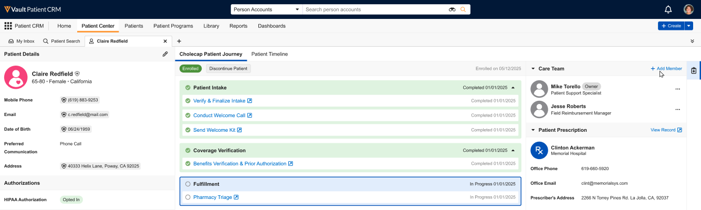Open the Create button dropdown arrow
This screenshot has height=210, width=701.
click(689, 26)
